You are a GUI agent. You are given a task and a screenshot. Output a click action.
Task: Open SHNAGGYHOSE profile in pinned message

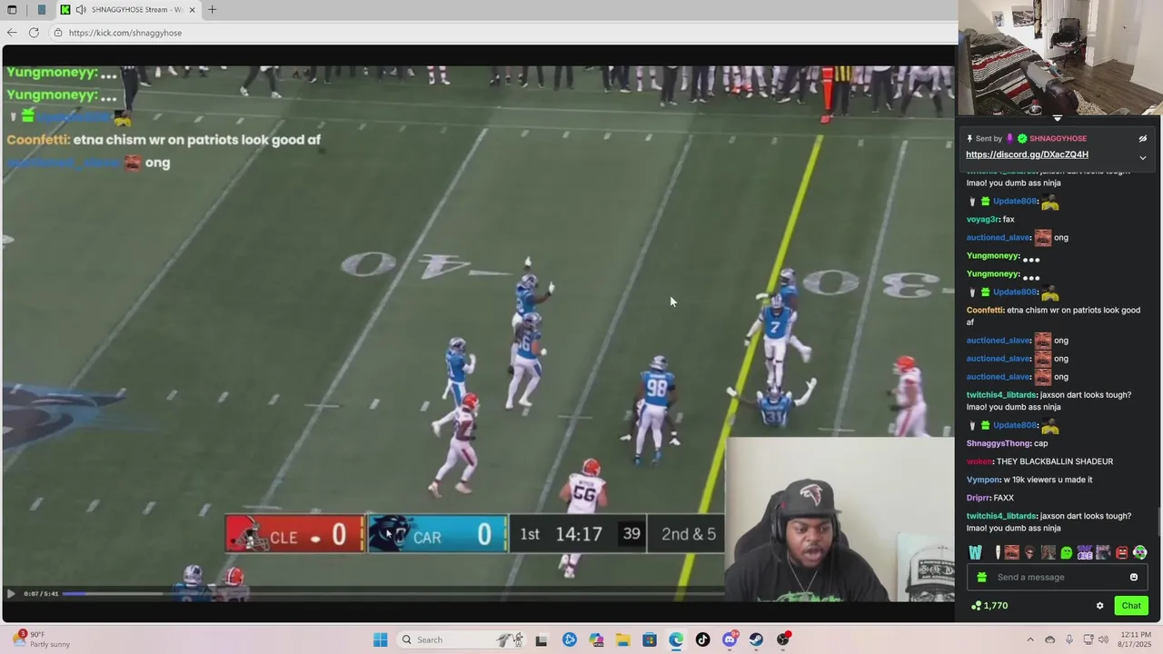click(1058, 139)
